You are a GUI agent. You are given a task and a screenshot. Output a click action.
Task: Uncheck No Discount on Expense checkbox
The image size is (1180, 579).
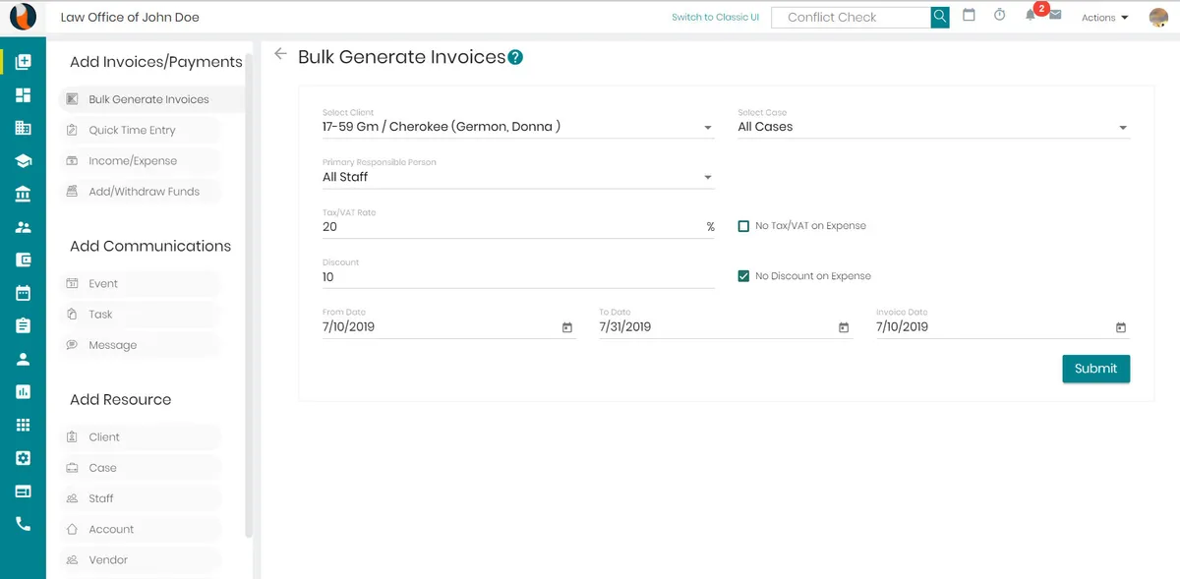click(744, 276)
